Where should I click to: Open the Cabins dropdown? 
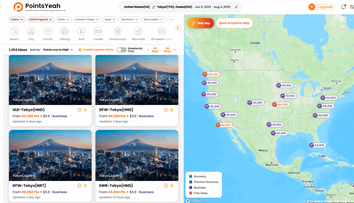(17, 19)
